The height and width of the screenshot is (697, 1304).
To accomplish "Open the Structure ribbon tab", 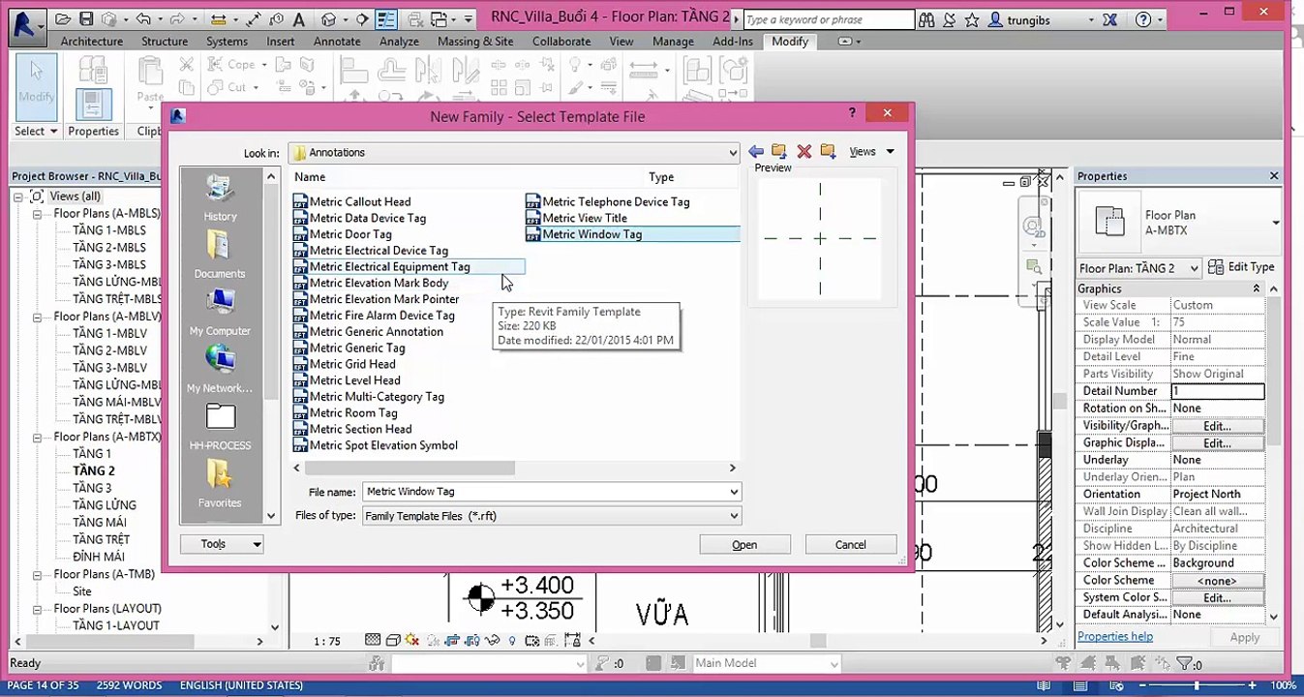I will pos(165,42).
